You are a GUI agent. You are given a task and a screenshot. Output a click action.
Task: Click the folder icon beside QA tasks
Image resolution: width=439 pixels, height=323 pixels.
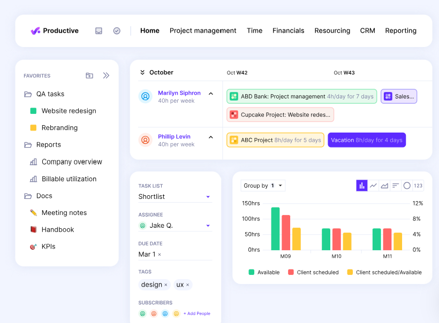[28, 93]
